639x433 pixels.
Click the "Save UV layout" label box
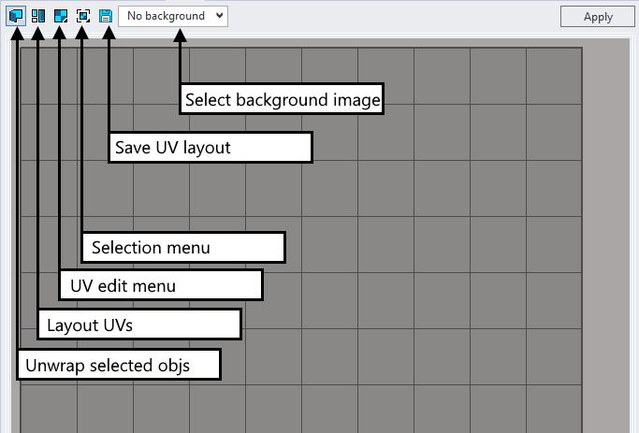(210, 148)
